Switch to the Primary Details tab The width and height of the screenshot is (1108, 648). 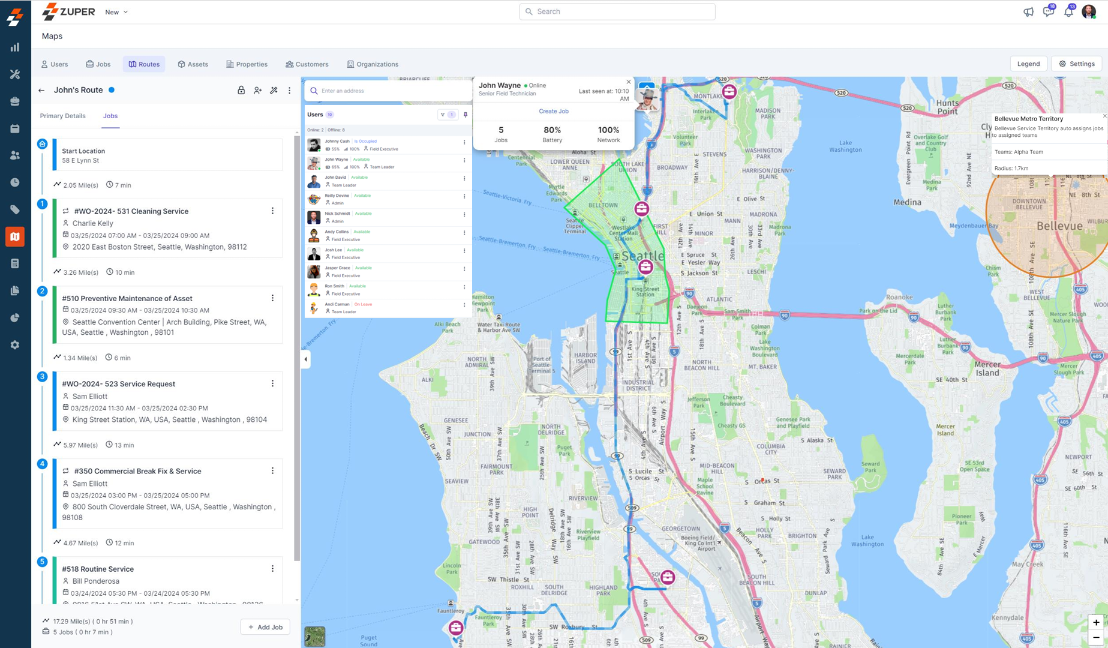[62, 116]
